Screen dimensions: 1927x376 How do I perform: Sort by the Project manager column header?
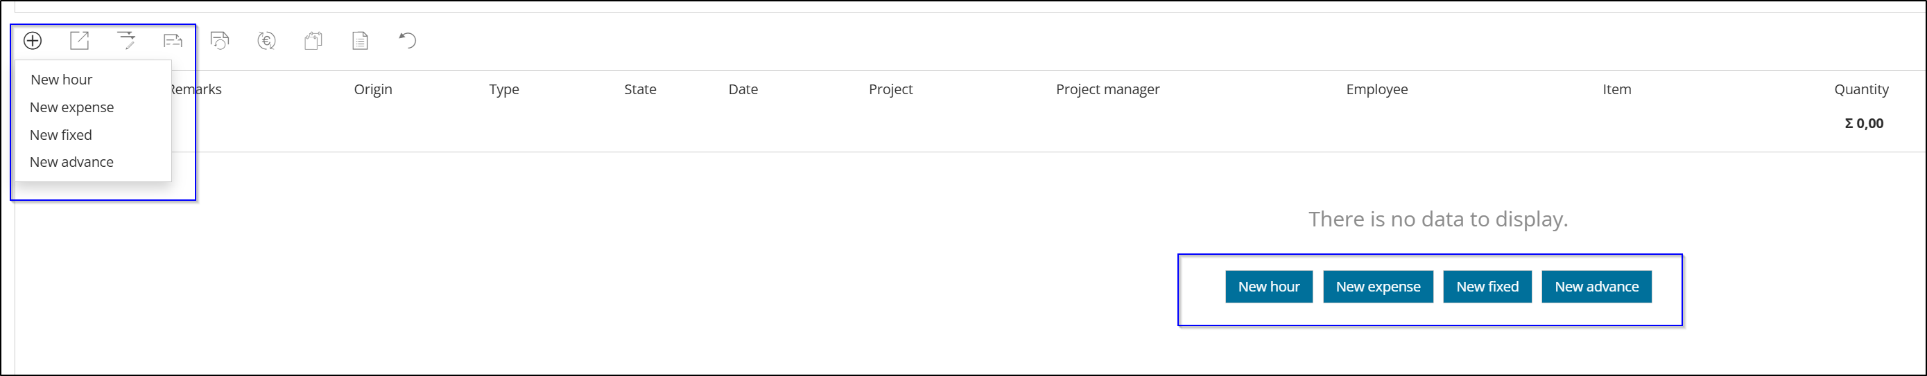1107,89
